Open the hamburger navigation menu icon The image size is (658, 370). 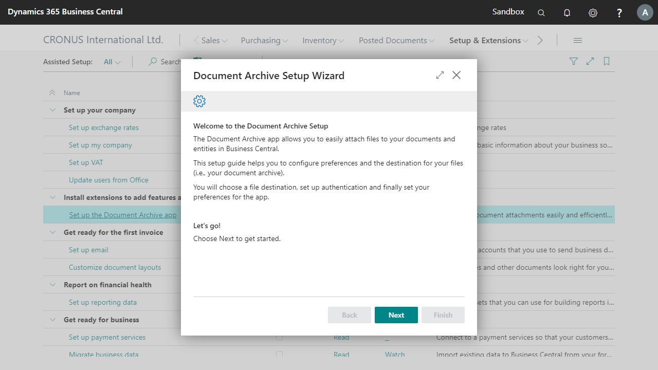click(577, 41)
